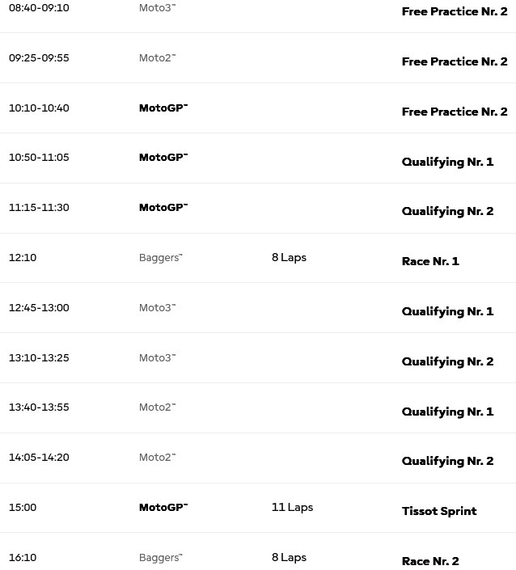Open the Tissot Sprint session
This screenshot has width=516, height=570.
tap(439, 512)
